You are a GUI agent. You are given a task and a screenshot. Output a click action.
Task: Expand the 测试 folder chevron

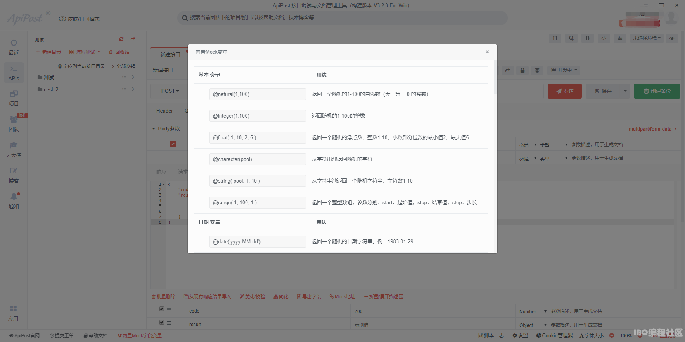pos(133,77)
